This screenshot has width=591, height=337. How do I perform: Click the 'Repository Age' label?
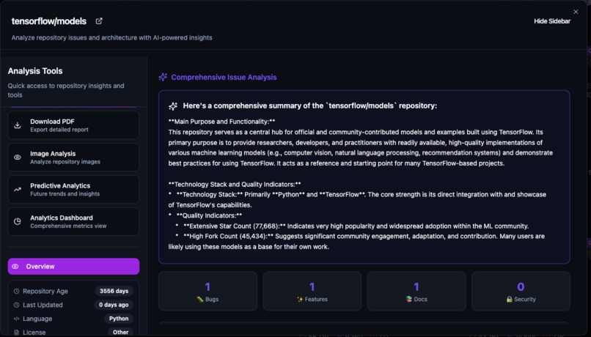pyautogui.click(x=45, y=291)
